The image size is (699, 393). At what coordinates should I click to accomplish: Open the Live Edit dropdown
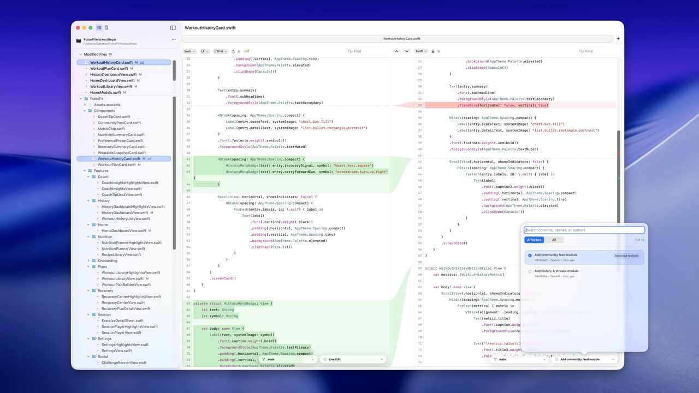click(353, 360)
